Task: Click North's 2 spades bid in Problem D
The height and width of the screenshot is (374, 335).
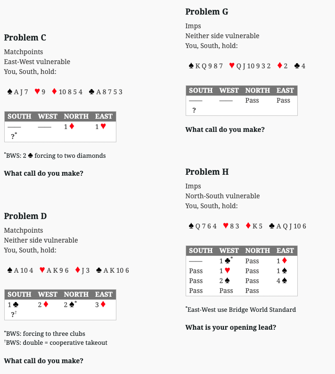Action: click(x=70, y=304)
